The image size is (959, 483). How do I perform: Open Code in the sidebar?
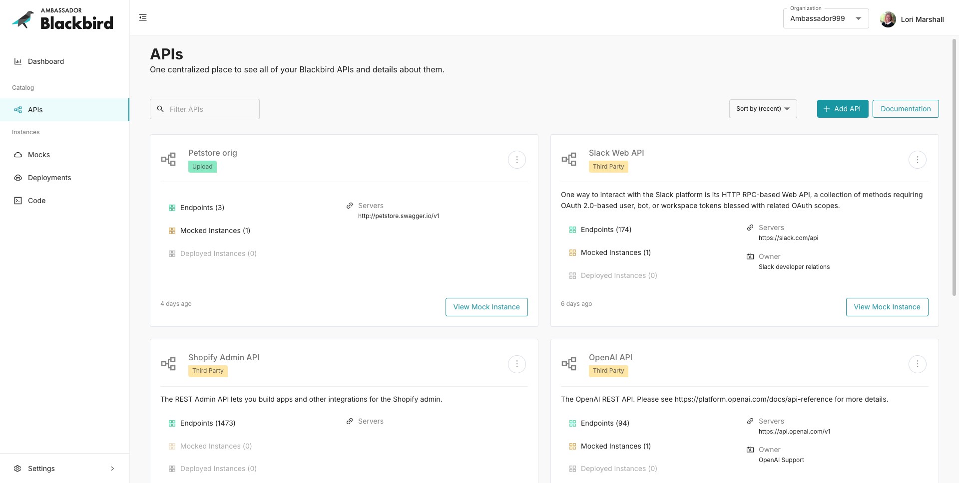pyautogui.click(x=64, y=201)
